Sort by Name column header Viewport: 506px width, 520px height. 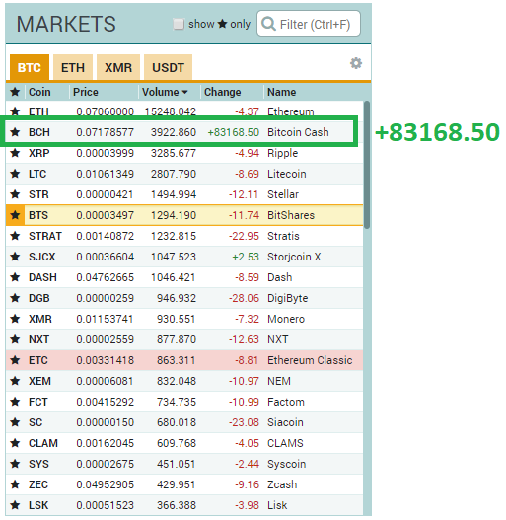coord(282,92)
